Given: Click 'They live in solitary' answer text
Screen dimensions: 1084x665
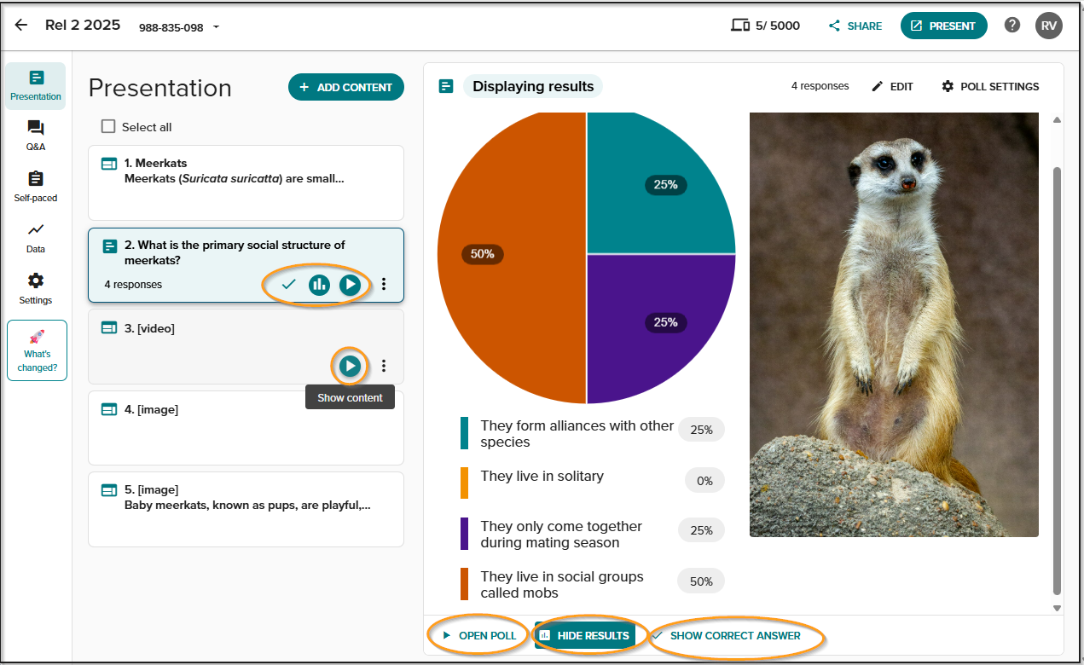Looking at the screenshot, I should pyautogui.click(x=542, y=477).
